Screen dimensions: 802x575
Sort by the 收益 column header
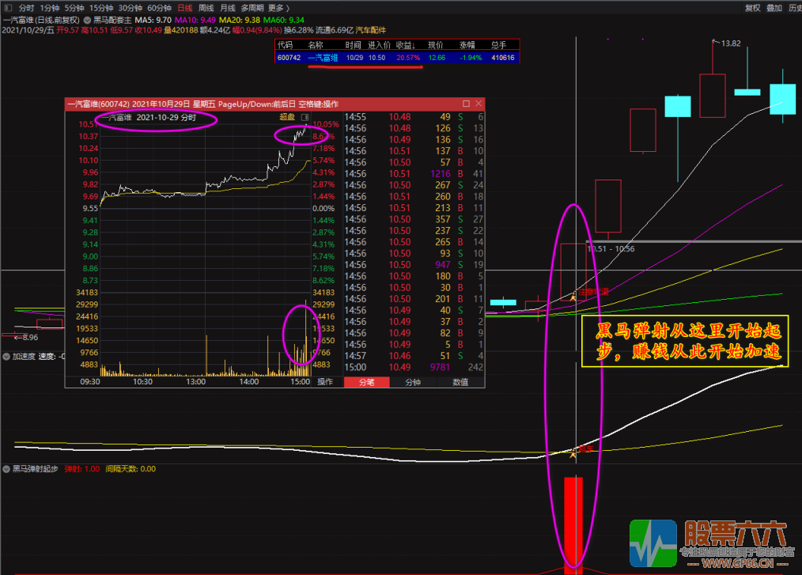point(406,45)
